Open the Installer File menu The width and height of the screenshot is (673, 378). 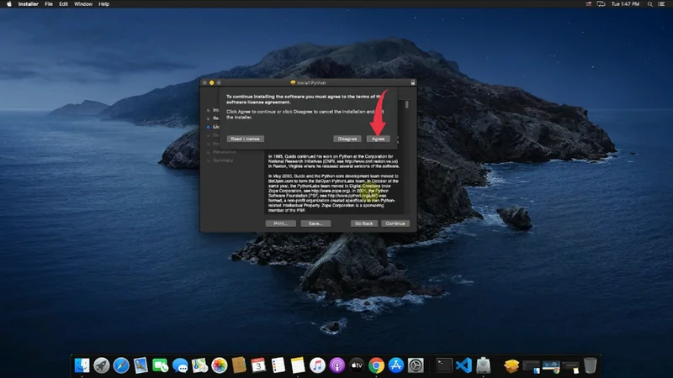click(50, 4)
